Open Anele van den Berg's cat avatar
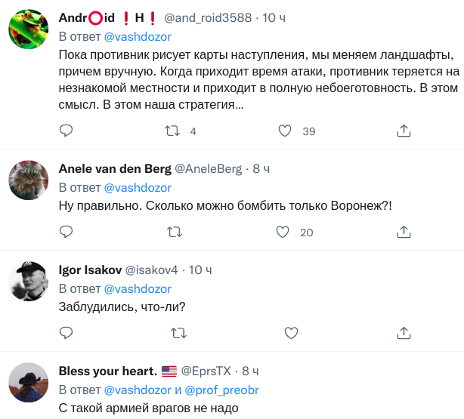Screen dimensions: 464x419 pyautogui.click(x=29, y=180)
